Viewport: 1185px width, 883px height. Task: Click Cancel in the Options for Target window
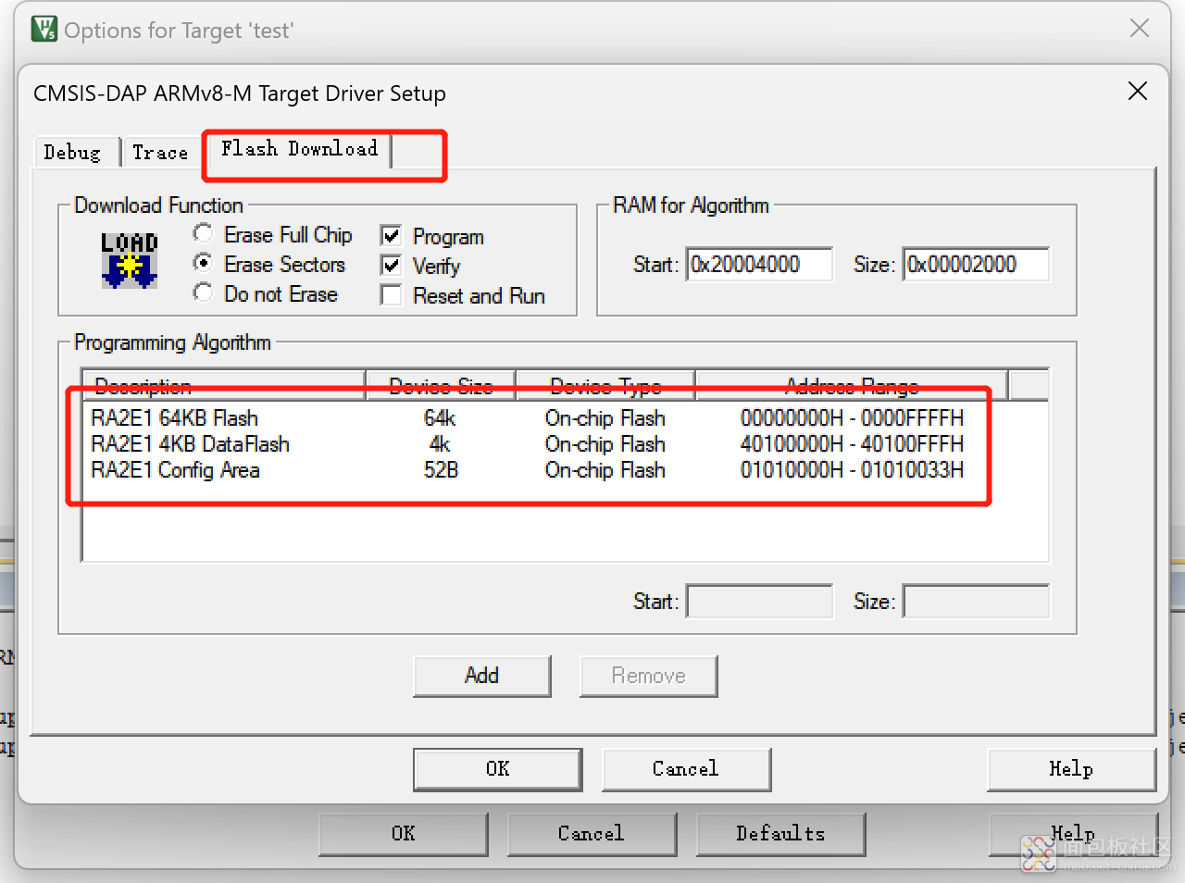(592, 834)
